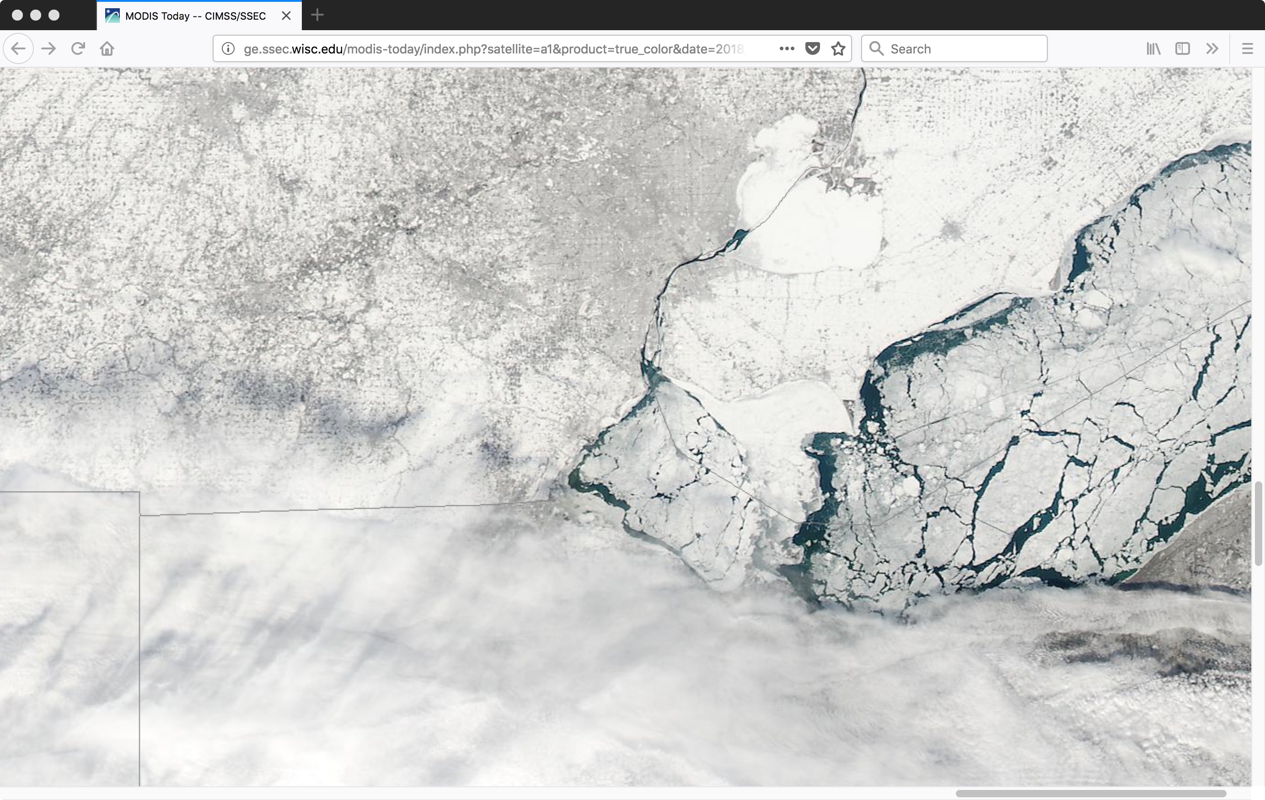
Task: Expand the toolbar overflow chevron
Action: pos(1212,49)
